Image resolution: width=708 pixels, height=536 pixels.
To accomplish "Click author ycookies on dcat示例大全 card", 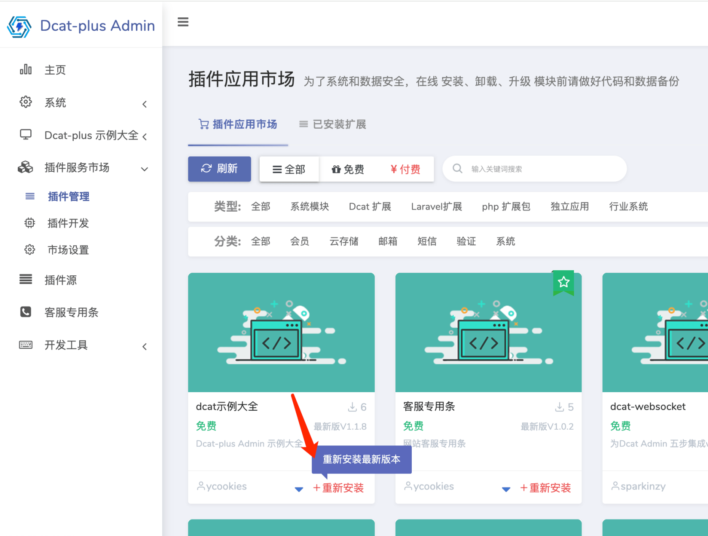I will pyautogui.click(x=222, y=487).
